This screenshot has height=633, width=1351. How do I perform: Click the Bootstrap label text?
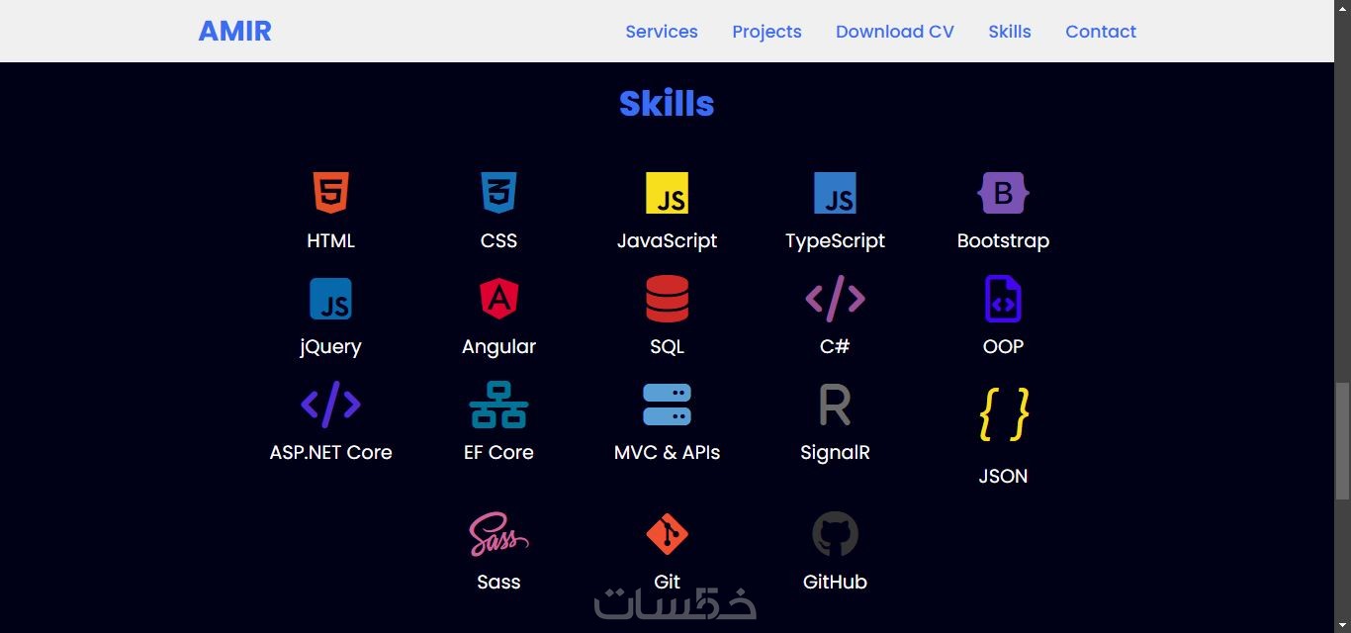click(1003, 240)
